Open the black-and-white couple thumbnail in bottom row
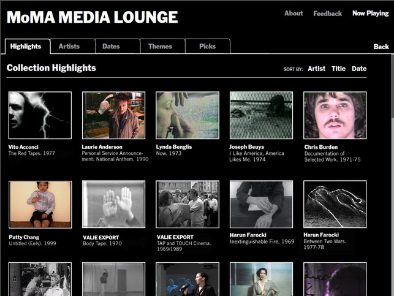The image size is (394, 296). (x=40, y=279)
